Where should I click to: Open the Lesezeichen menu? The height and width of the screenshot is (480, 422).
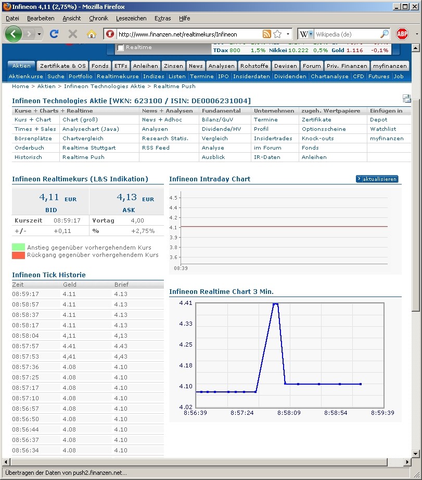[x=131, y=18]
